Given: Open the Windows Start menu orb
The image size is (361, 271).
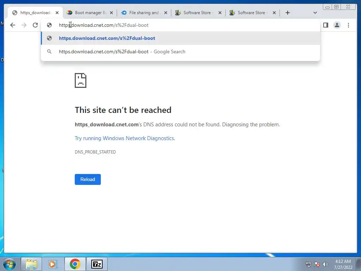Looking at the screenshot, I should [10, 264].
